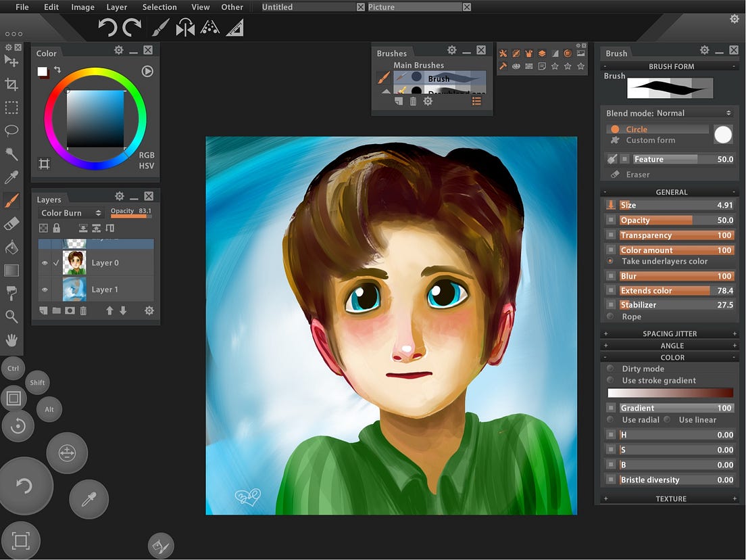The height and width of the screenshot is (560, 746).
Task: Expand the TEXTURE section
Action: (670, 498)
